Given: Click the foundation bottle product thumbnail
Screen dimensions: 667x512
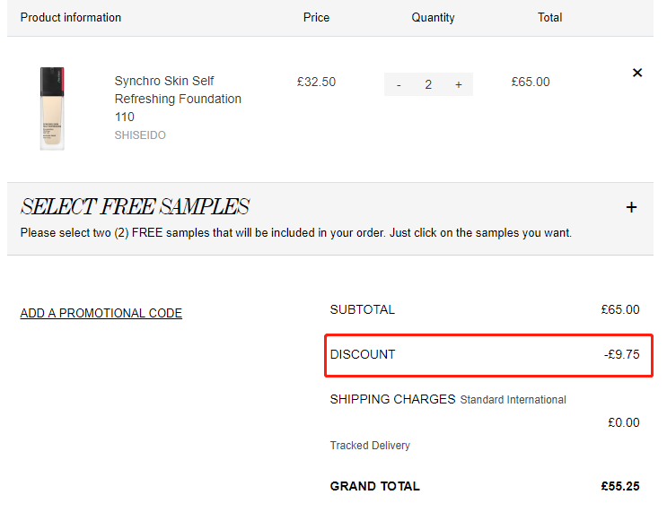Looking at the screenshot, I should click(x=52, y=108).
